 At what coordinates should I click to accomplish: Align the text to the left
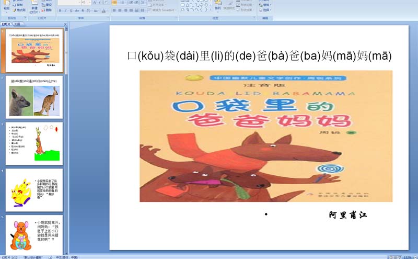pyautogui.click(x=114, y=10)
